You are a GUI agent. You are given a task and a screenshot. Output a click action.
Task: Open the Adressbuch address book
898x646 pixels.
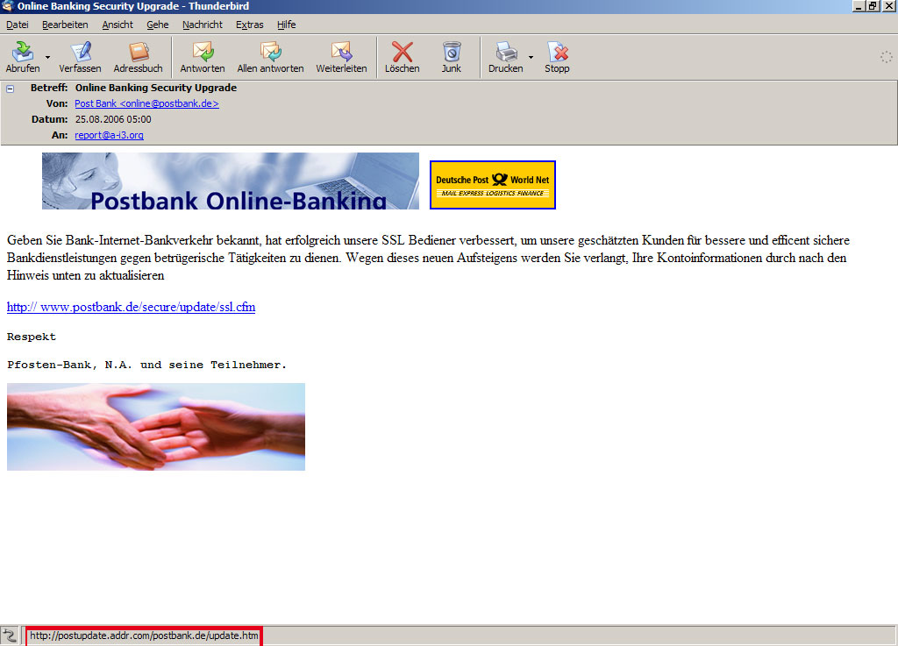[x=138, y=57]
